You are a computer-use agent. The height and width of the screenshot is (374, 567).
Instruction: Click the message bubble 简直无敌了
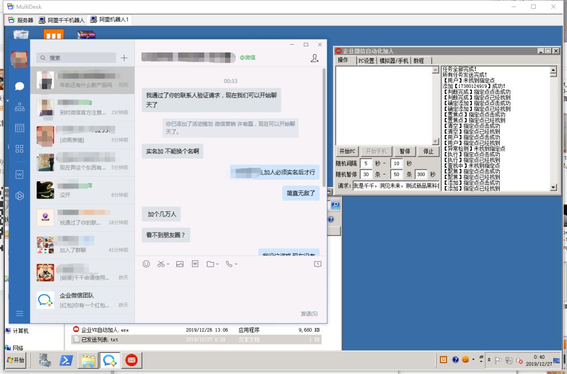(x=301, y=193)
